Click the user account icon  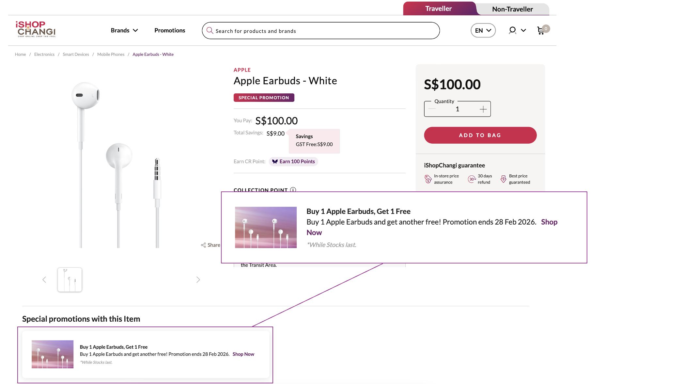coord(512,30)
